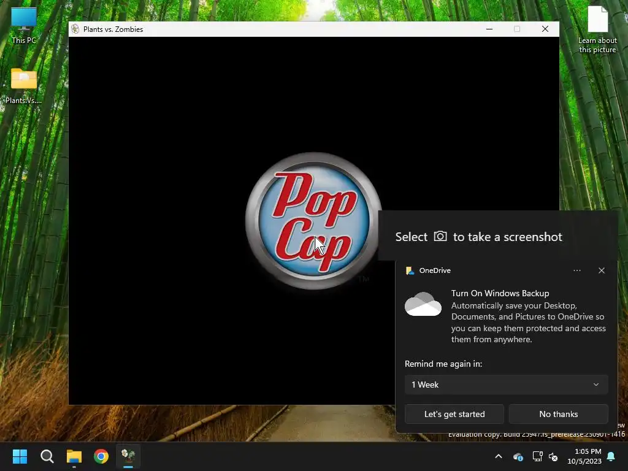Open the clock showing 1:05 PM
Screen dimensions: 628x471
pos(584,456)
